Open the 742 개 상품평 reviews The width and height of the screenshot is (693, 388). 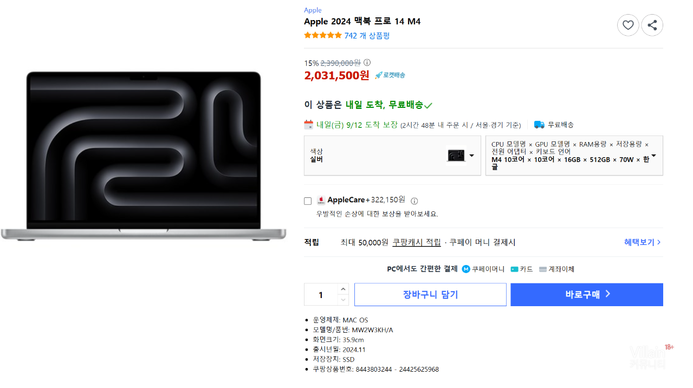pyautogui.click(x=367, y=36)
